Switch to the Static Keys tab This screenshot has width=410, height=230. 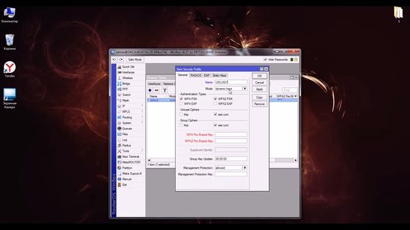click(x=219, y=75)
